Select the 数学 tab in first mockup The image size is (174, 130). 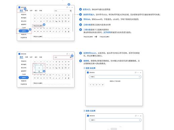pos(21,10)
